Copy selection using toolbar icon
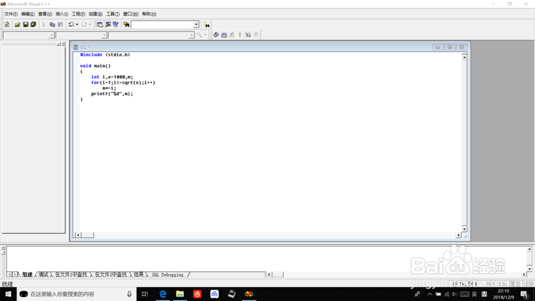 [52, 25]
